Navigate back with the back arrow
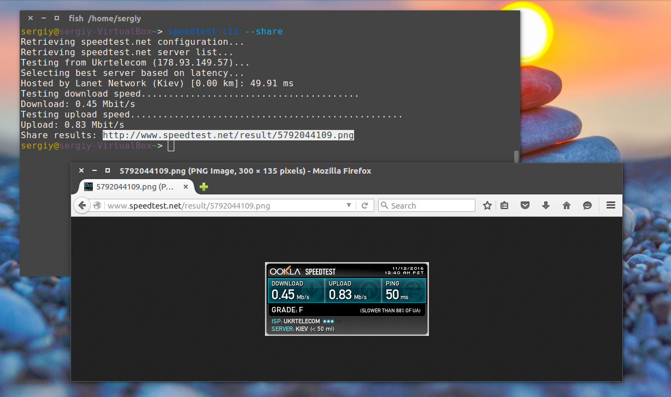The image size is (671, 397). (x=81, y=205)
